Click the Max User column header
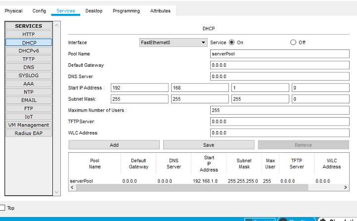The height and width of the screenshot is (221, 357). 270,164
